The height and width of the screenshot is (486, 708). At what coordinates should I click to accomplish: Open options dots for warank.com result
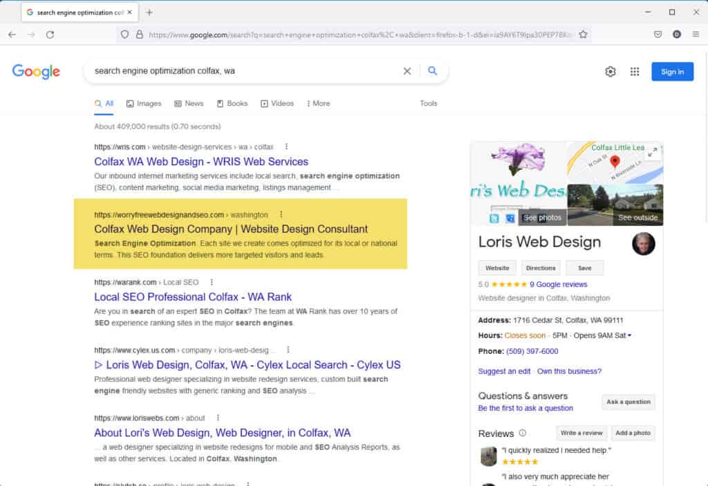pos(212,282)
